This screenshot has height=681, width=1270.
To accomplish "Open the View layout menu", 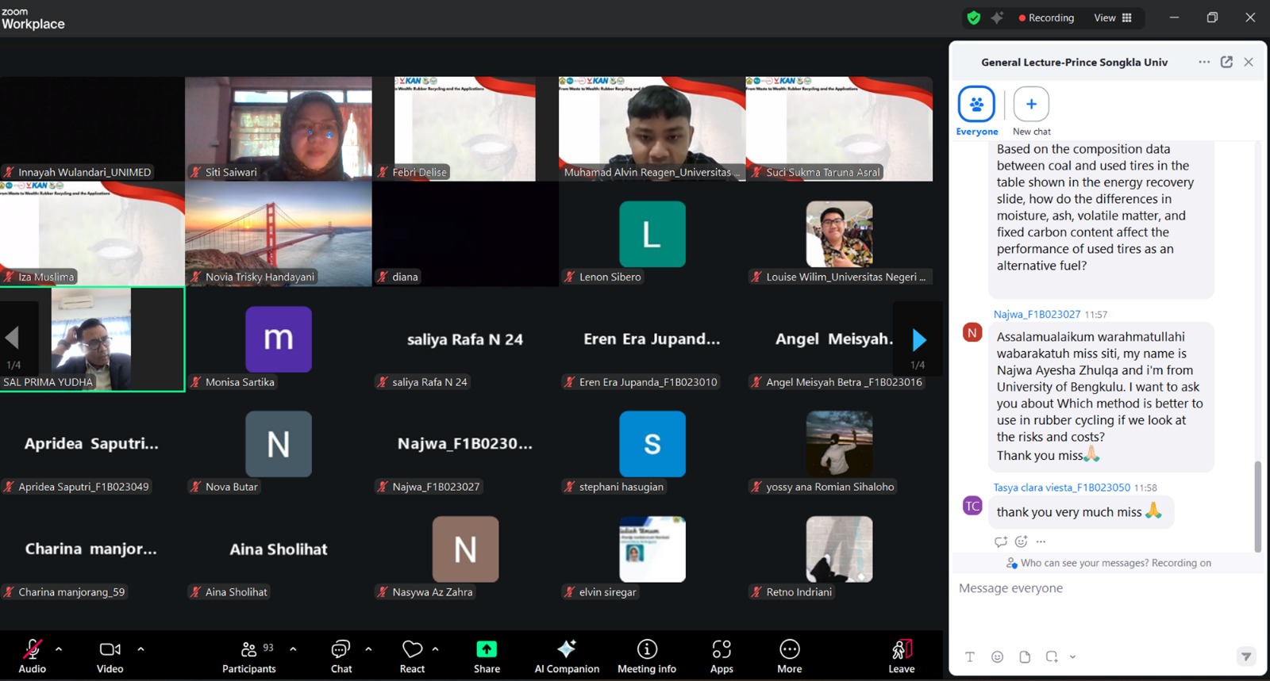I will click(1113, 17).
